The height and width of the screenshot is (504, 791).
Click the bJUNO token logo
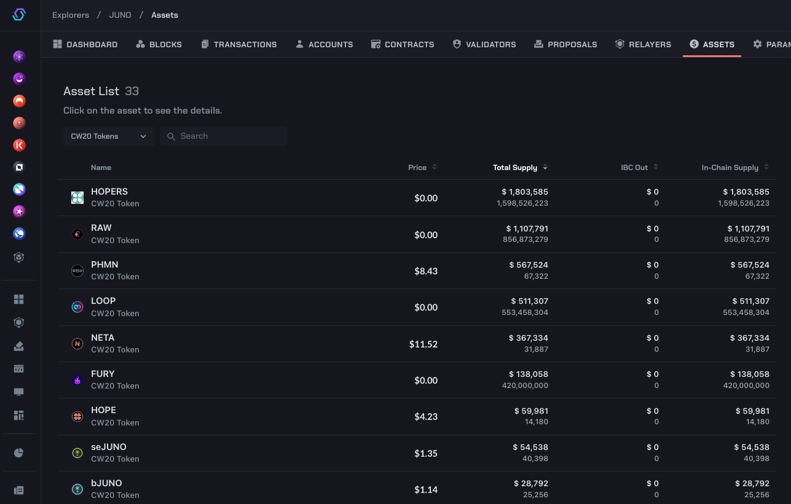[77, 489]
